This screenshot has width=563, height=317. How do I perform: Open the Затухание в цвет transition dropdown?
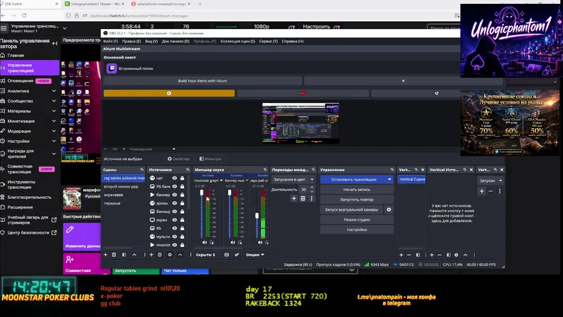coord(293,180)
